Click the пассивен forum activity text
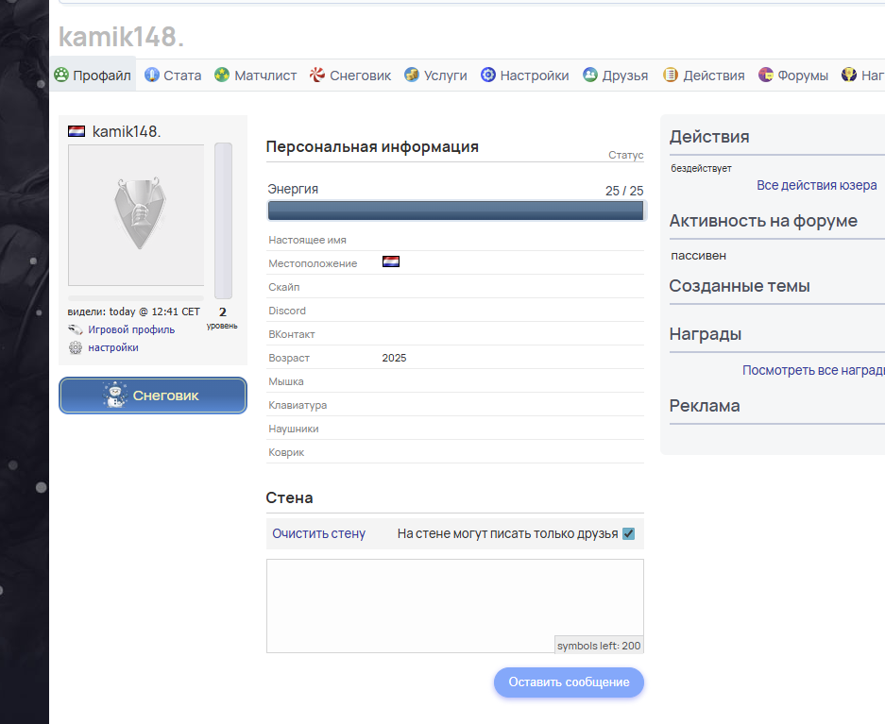The image size is (885, 724). point(698,256)
